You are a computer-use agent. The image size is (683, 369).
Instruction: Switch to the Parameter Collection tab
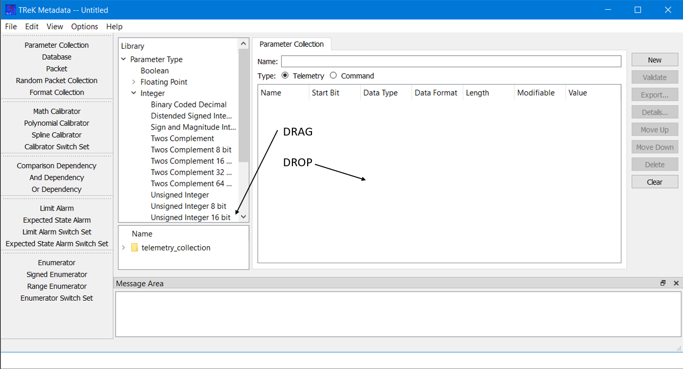(292, 44)
